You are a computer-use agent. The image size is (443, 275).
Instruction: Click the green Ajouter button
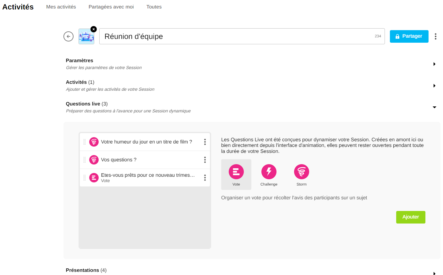(410, 217)
